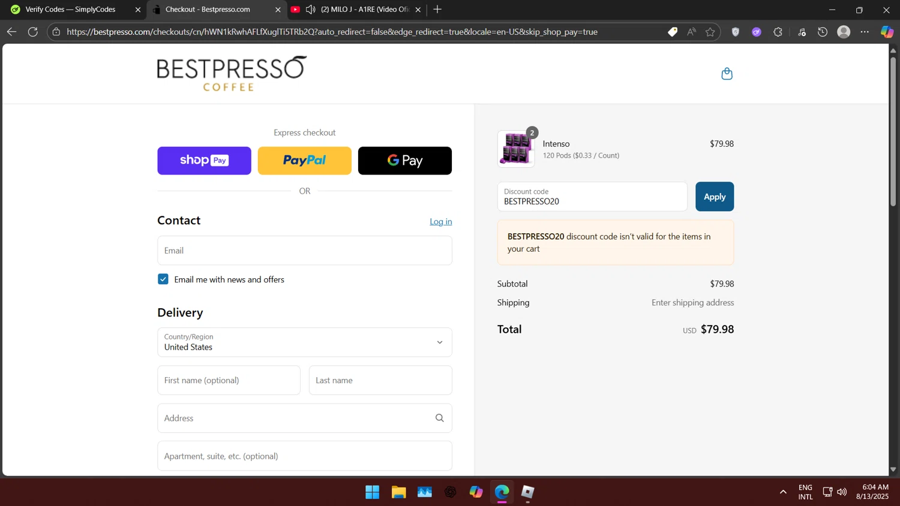Switch to the MILO J YouTube tab
This screenshot has width=900, height=506.
point(365,10)
